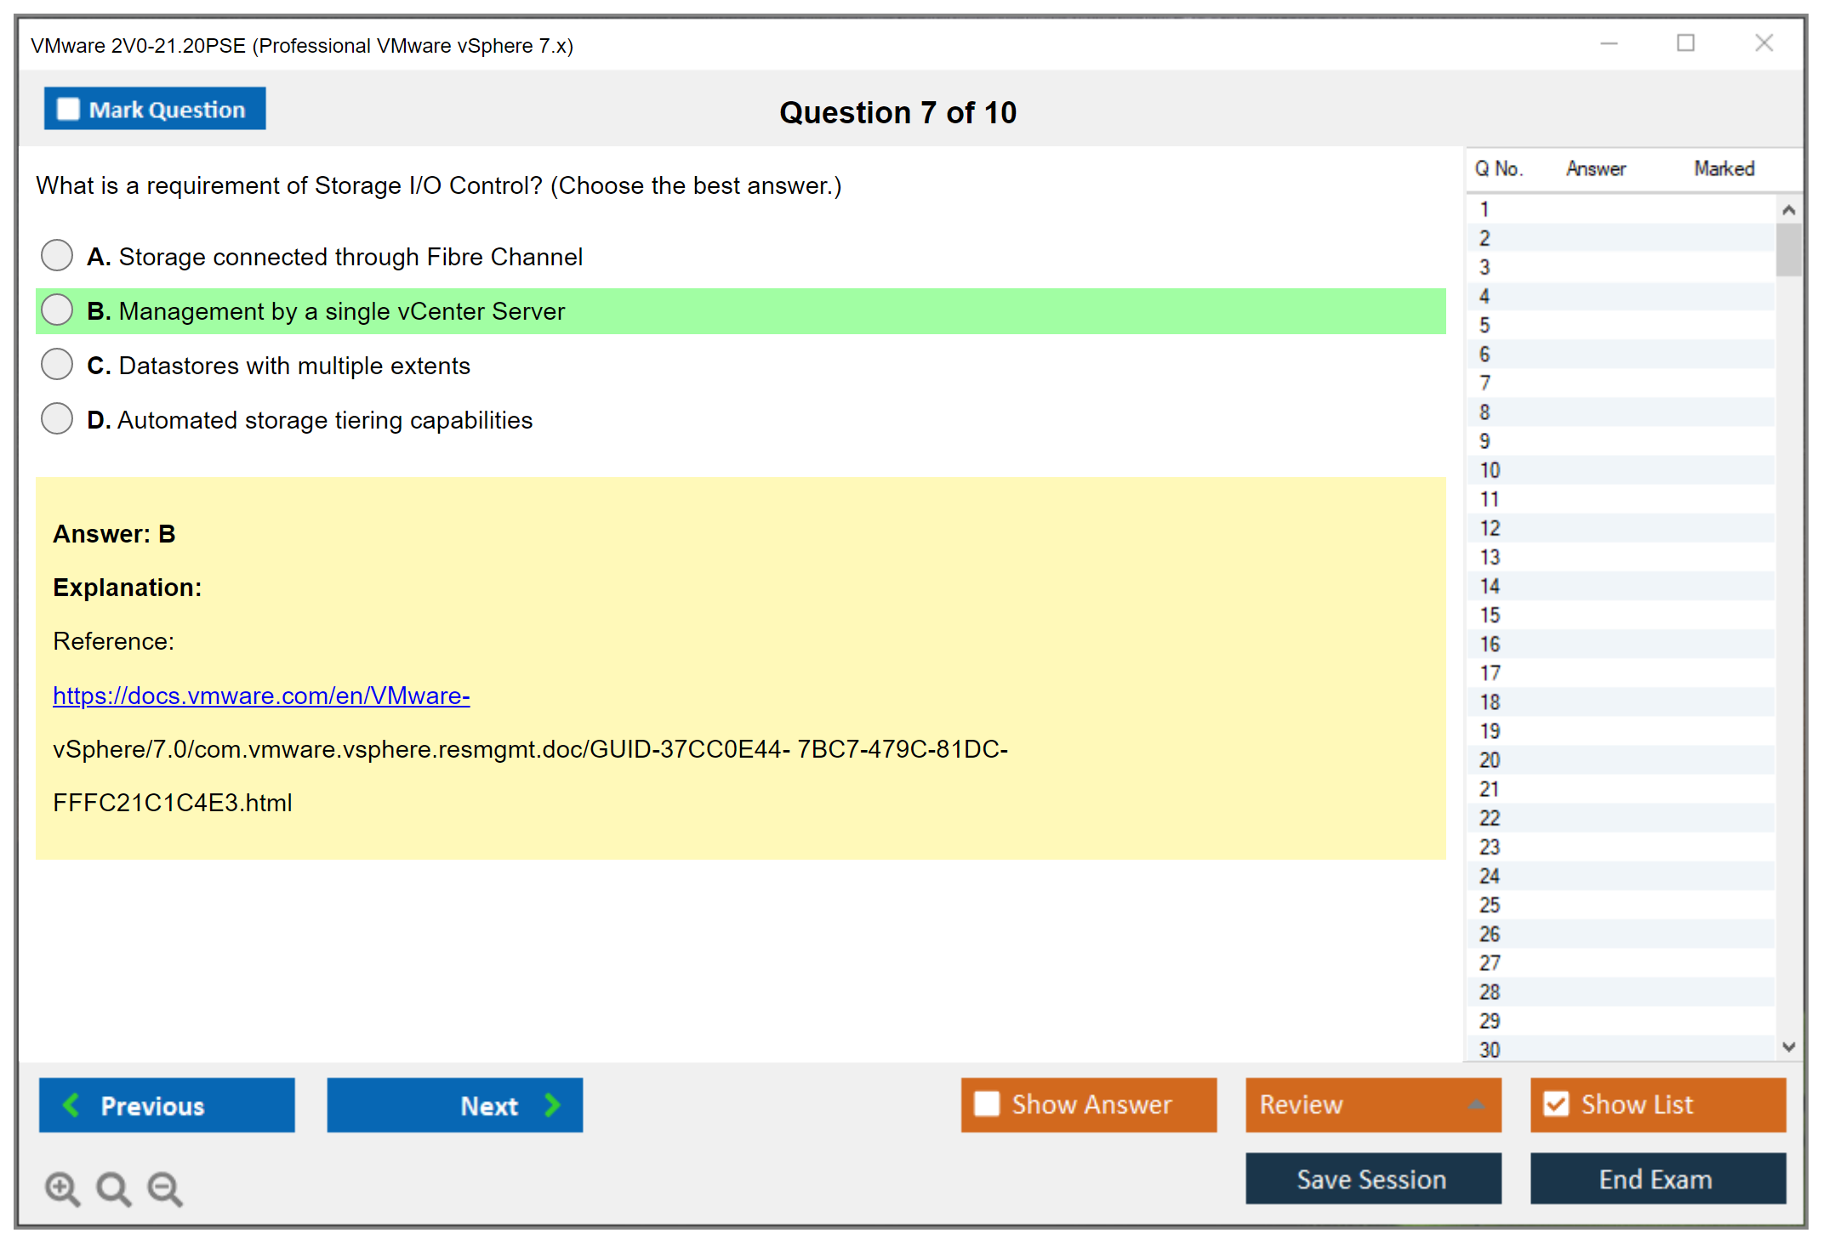Expand the Review dropdown menu
This screenshot has width=1829, height=1250.
1476,1105
